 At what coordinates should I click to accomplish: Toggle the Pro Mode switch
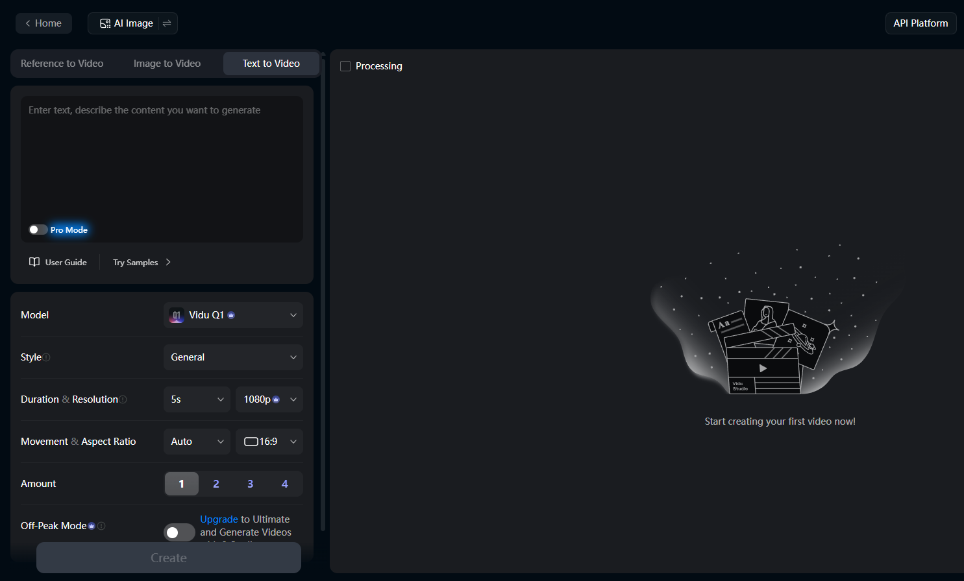point(38,230)
